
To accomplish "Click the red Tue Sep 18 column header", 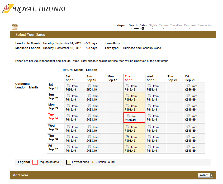I will [130, 78].
